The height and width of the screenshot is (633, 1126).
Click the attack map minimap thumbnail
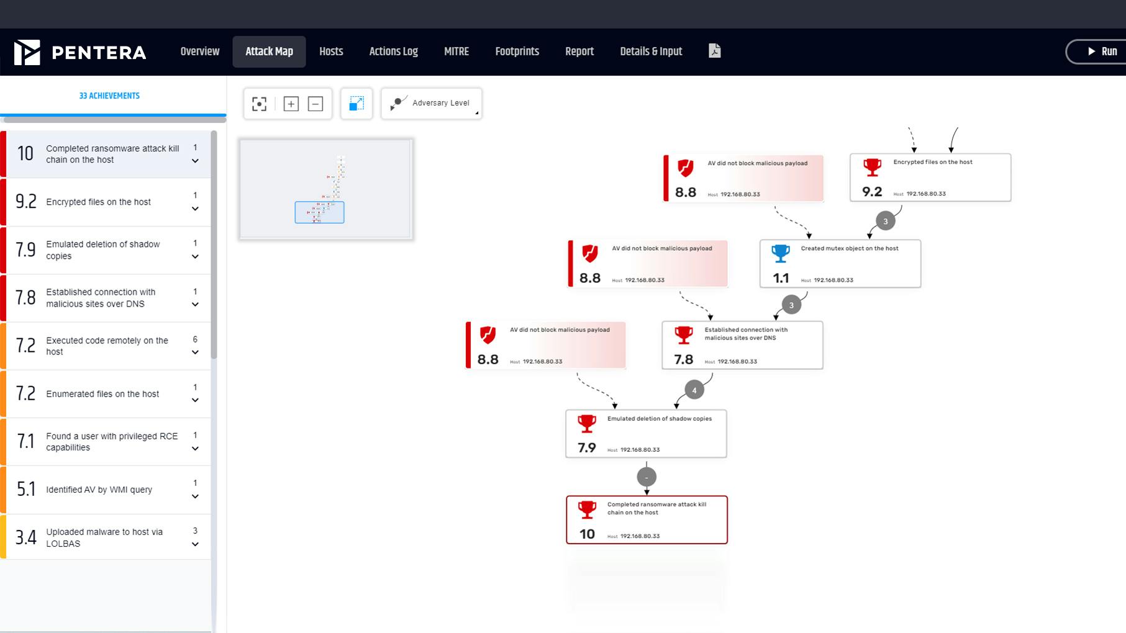tap(326, 189)
